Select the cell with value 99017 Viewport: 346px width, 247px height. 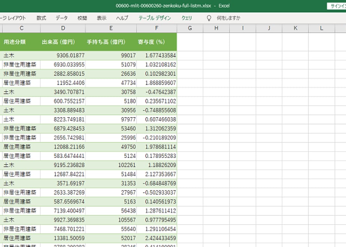(111, 55)
